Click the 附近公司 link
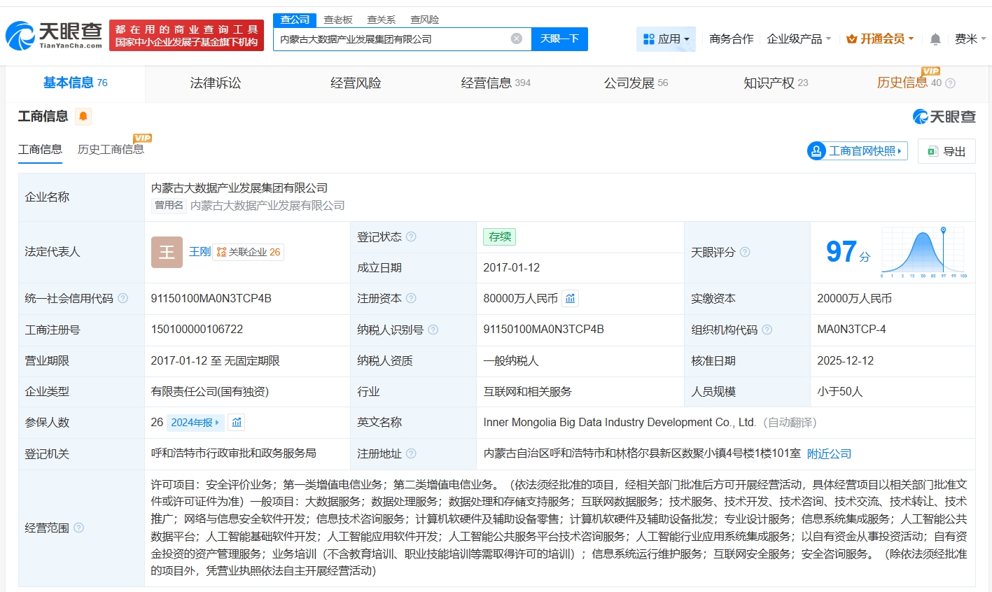The width and height of the screenshot is (992, 592). pyautogui.click(x=829, y=454)
